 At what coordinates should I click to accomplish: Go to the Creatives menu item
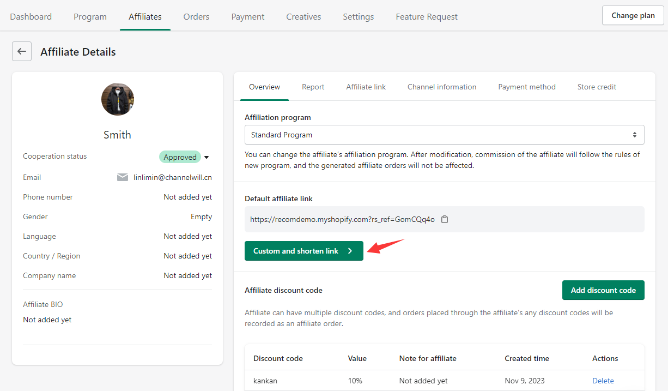coord(303,16)
